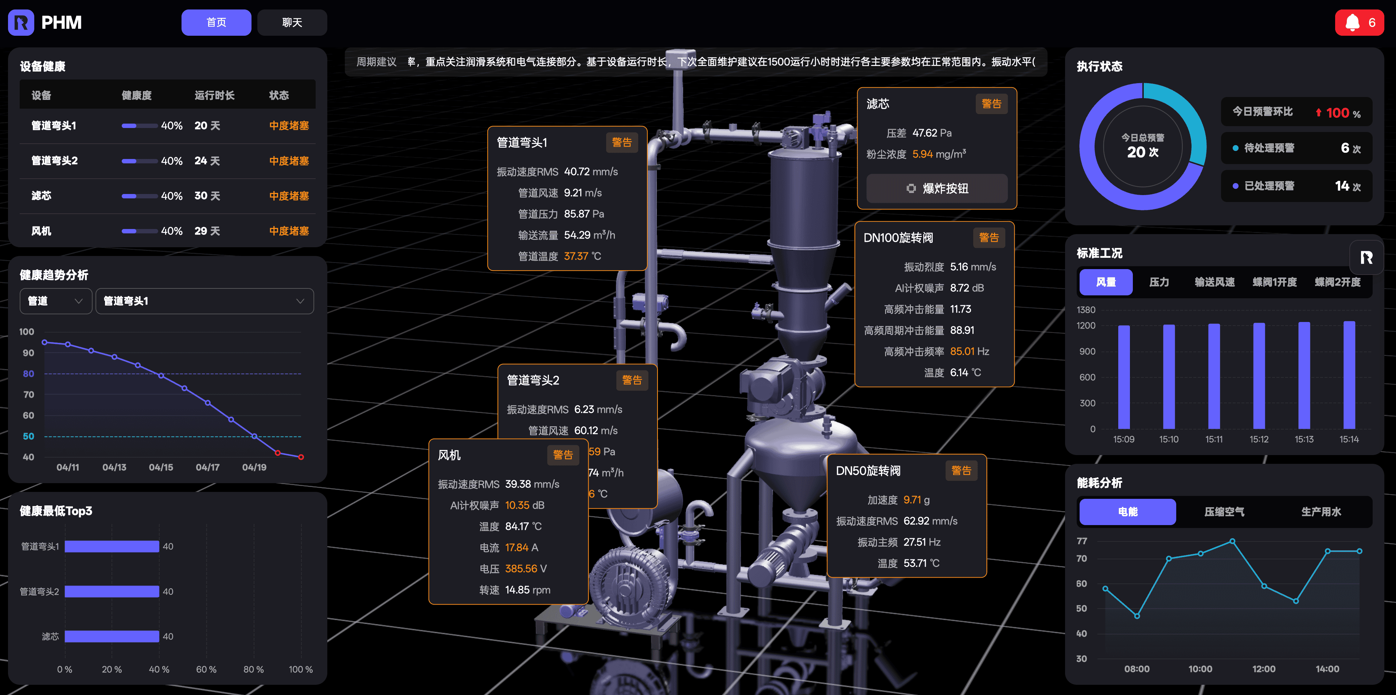Click the 待处理预警 6次 entry

[x=1296, y=148]
